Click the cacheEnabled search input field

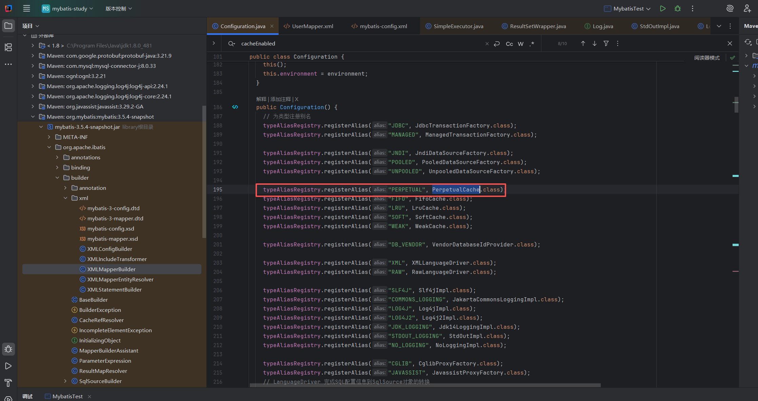[361, 43]
